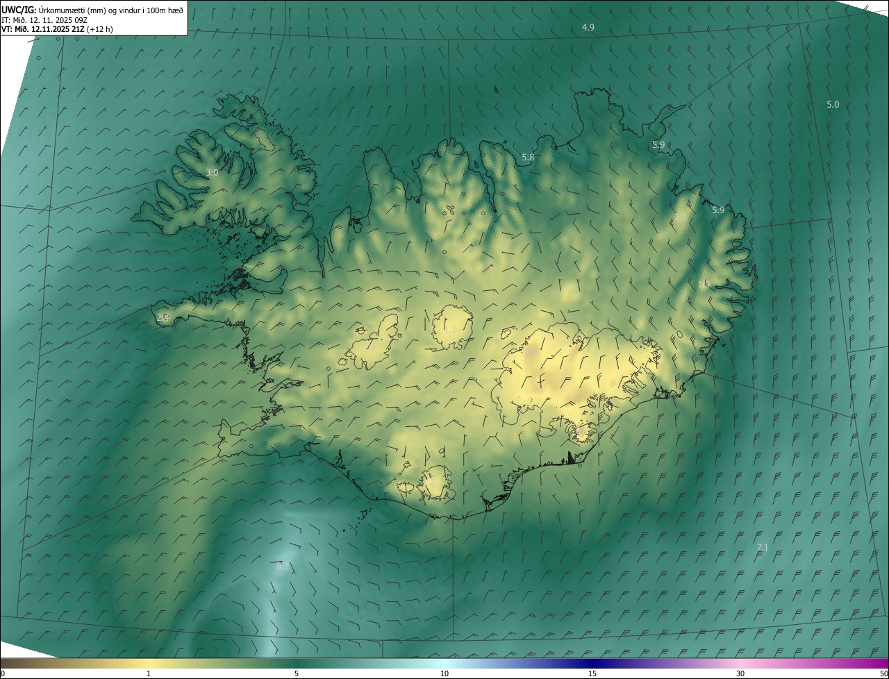Click the 1.1 label inside the central glacier outline

[450, 330]
